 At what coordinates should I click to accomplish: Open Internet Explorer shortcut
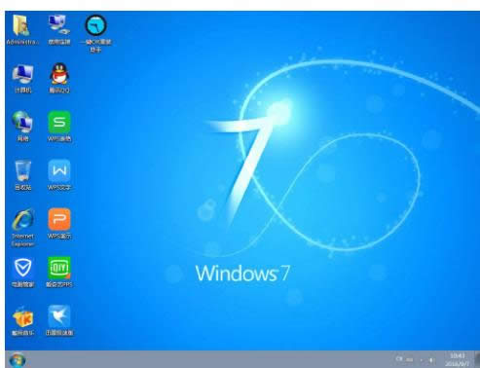(x=22, y=228)
